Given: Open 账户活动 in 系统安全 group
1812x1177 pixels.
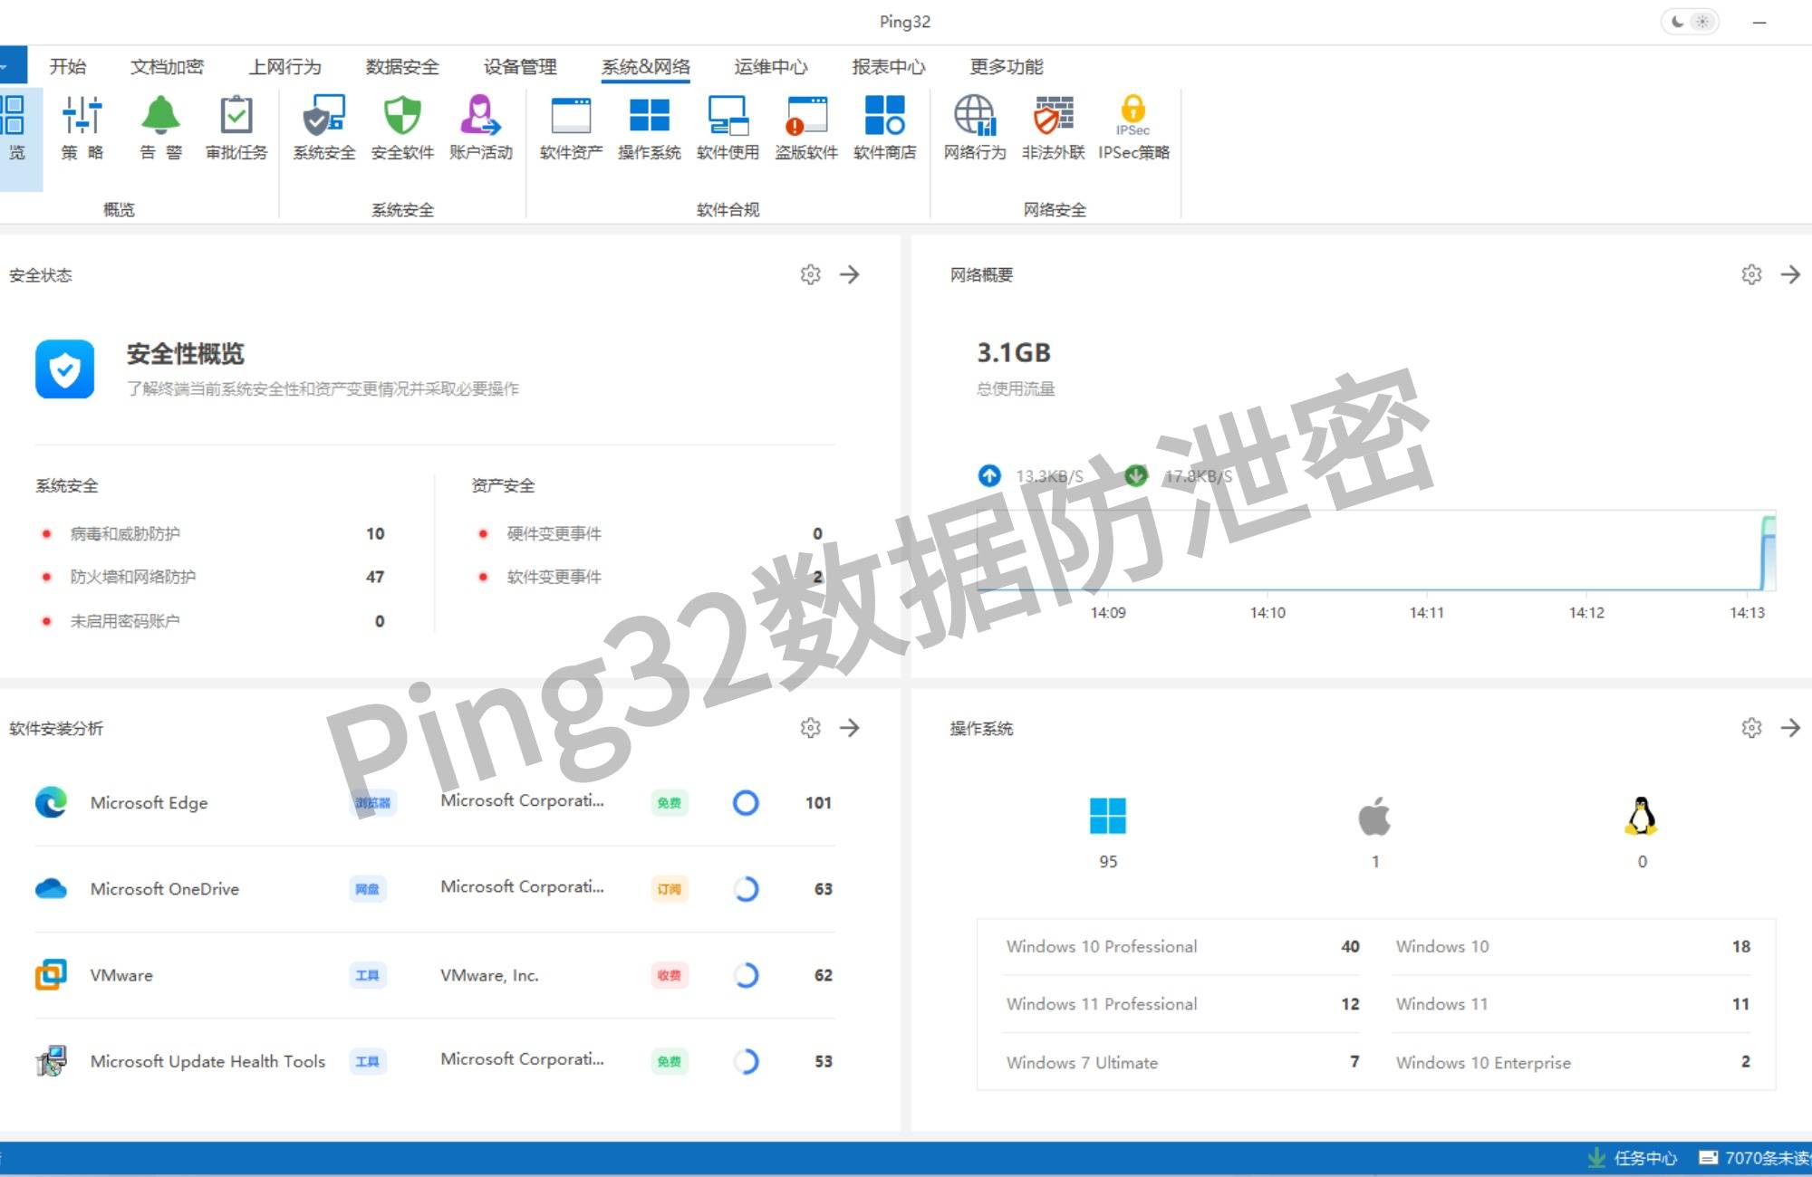Looking at the screenshot, I should [x=481, y=129].
